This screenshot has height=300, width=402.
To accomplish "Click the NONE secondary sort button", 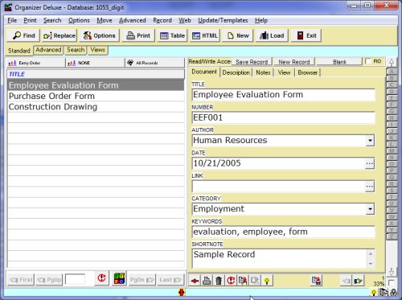I will point(95,63).
